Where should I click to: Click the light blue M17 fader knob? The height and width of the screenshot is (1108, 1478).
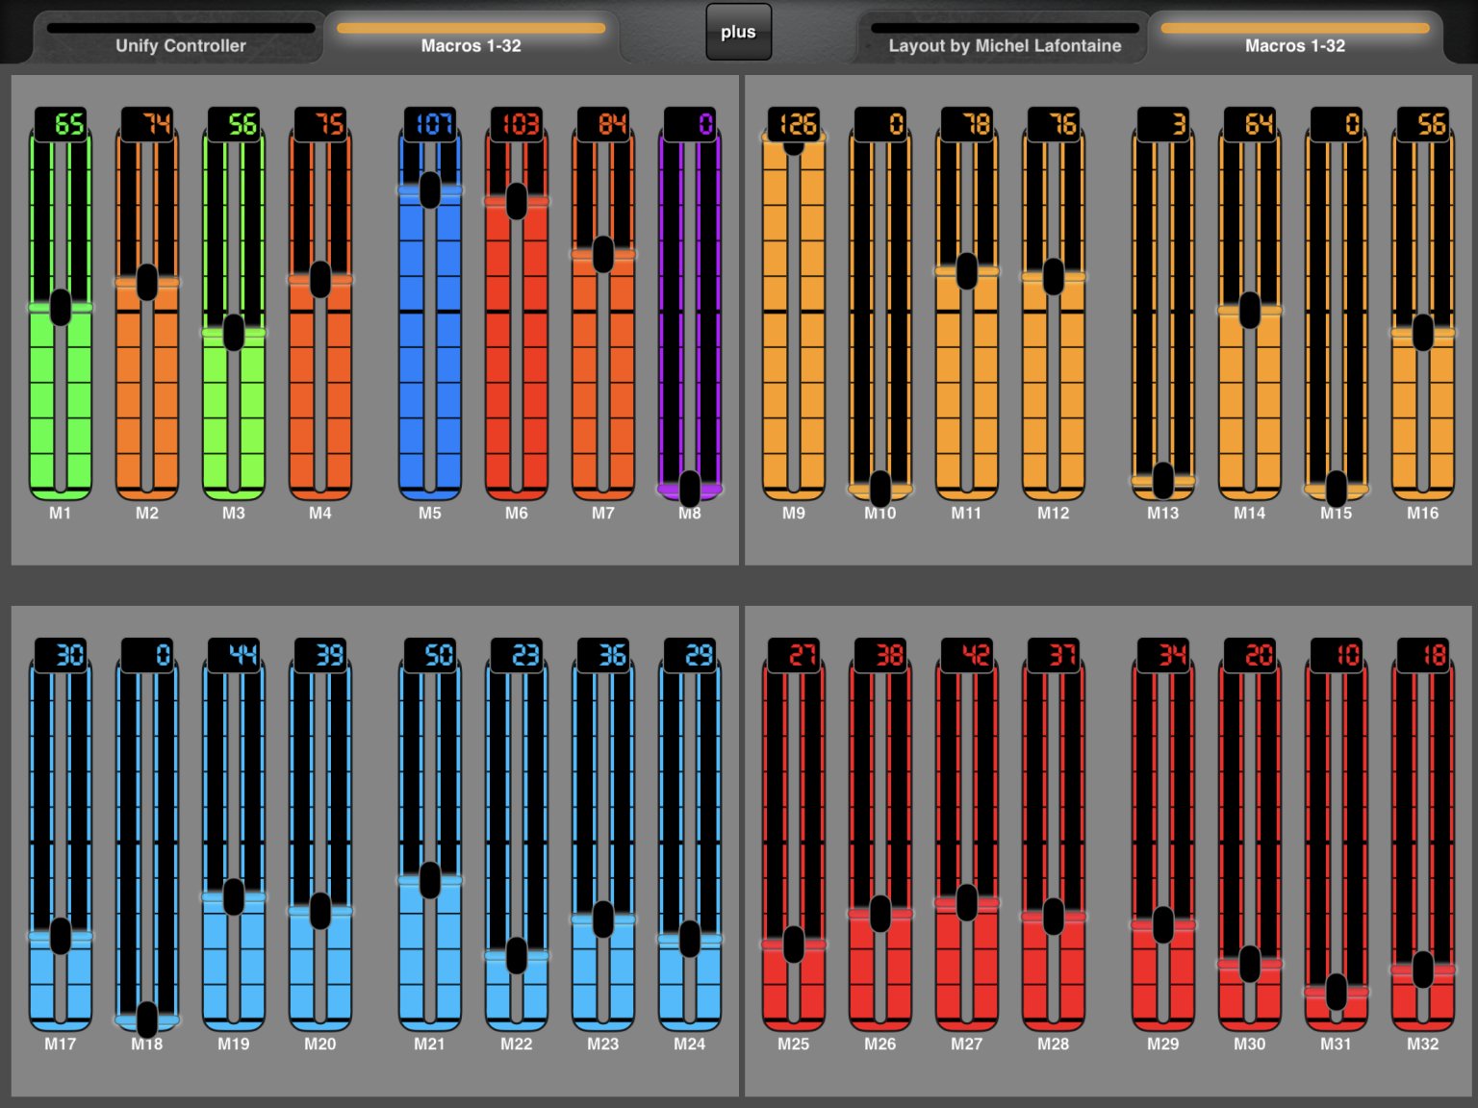click(61, 936)
